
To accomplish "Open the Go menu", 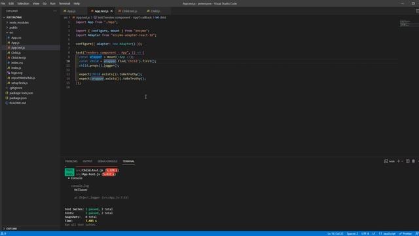I will click(45, 3).
